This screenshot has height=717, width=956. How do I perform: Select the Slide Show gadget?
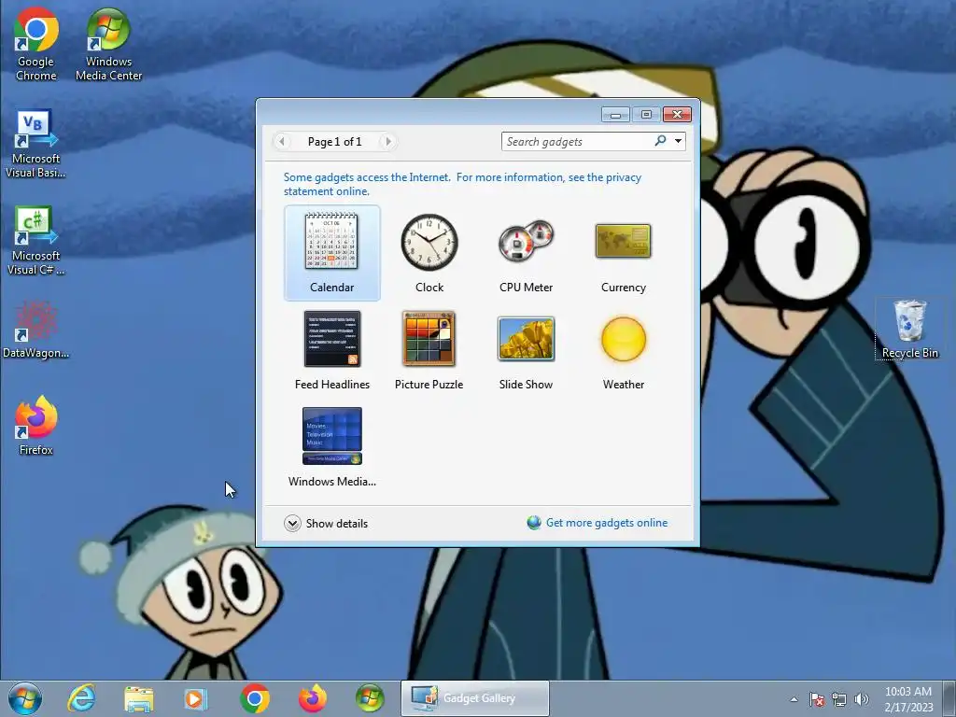(526, 350)
